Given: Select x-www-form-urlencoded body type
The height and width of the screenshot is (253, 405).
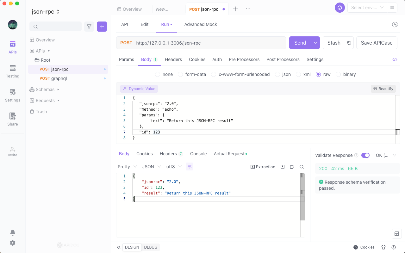Looking at the screenshot, I should tap(214, 74).
